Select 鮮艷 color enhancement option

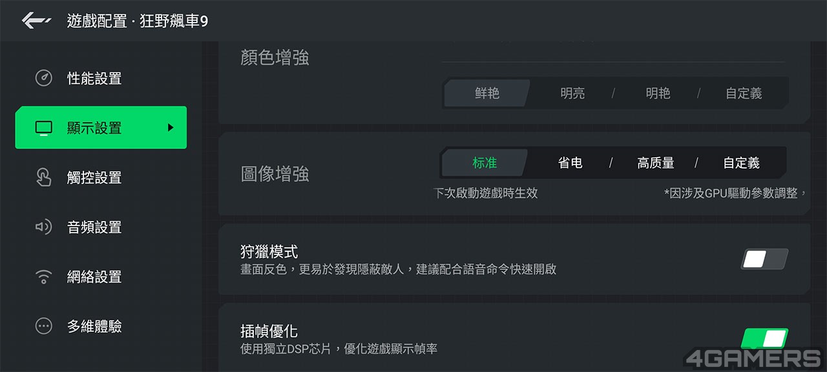coord(487,93)
